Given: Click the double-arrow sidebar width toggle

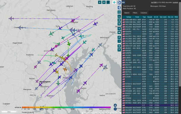Looking at the screenshot, I should point(123,2).
